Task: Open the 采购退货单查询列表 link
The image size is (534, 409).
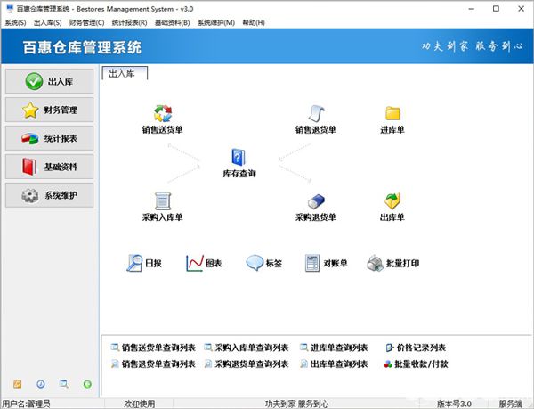Action: pos(252,364)
